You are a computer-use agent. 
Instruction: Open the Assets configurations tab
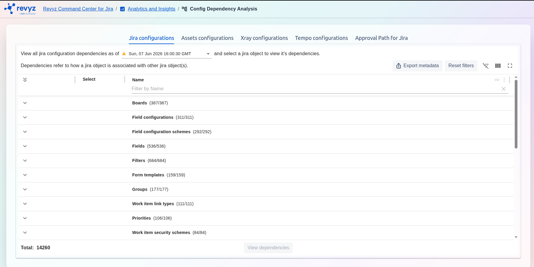tap(207, 38)
